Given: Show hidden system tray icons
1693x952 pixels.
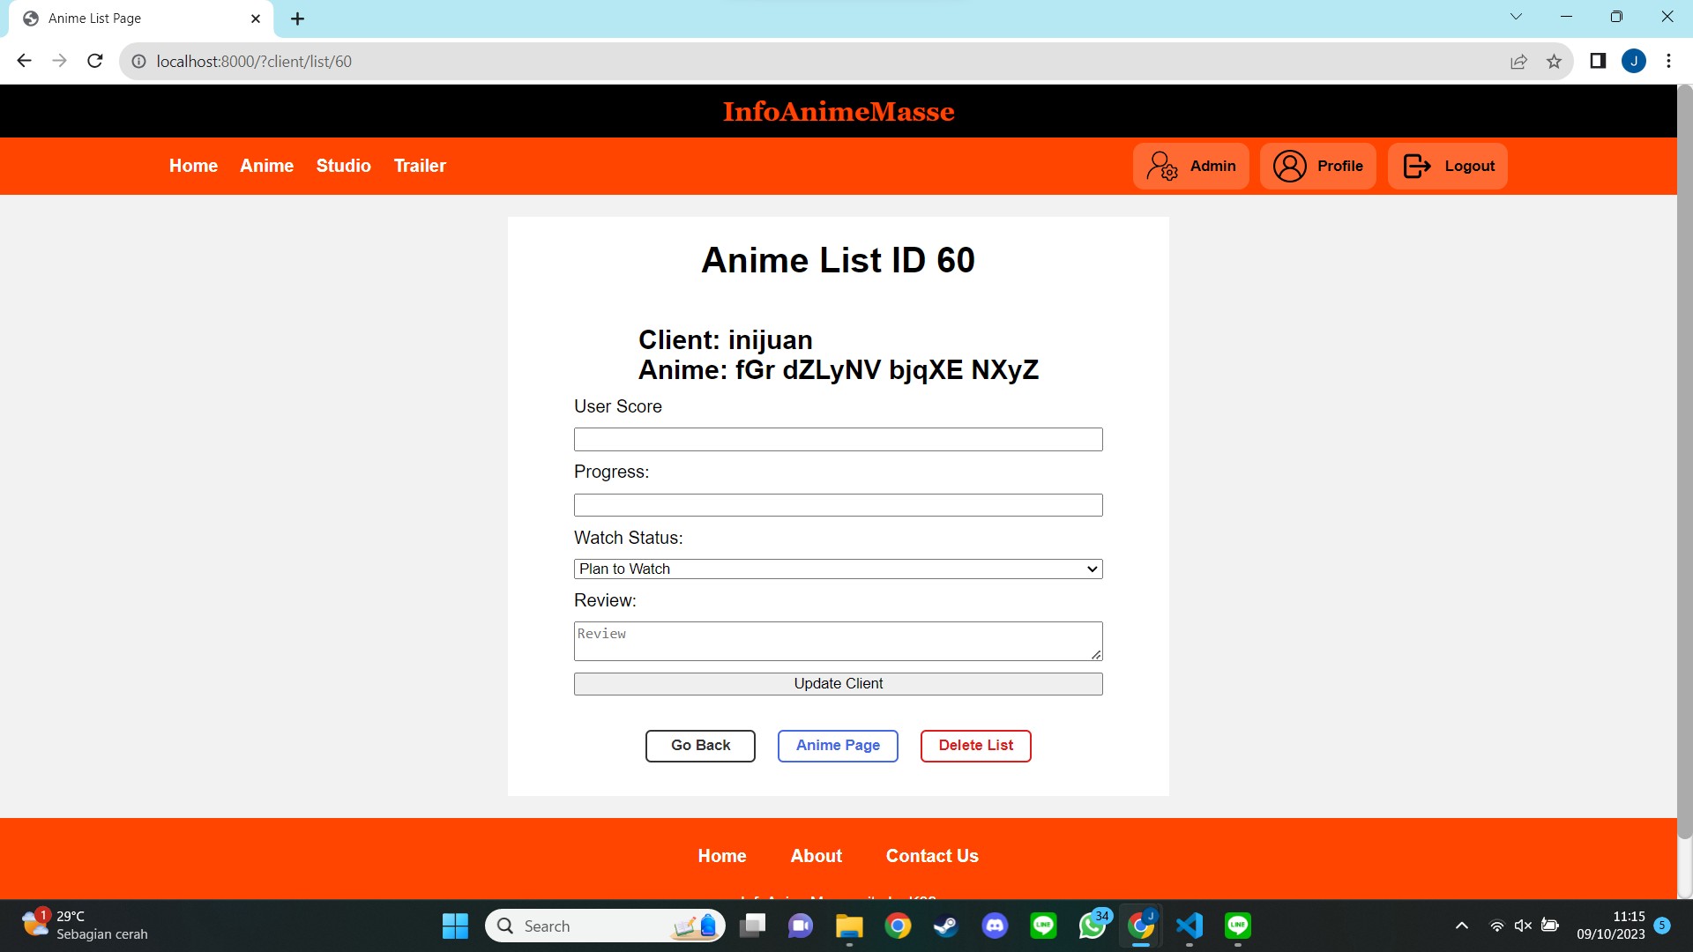Looking at the screenshot, I should coord(1461,926).
